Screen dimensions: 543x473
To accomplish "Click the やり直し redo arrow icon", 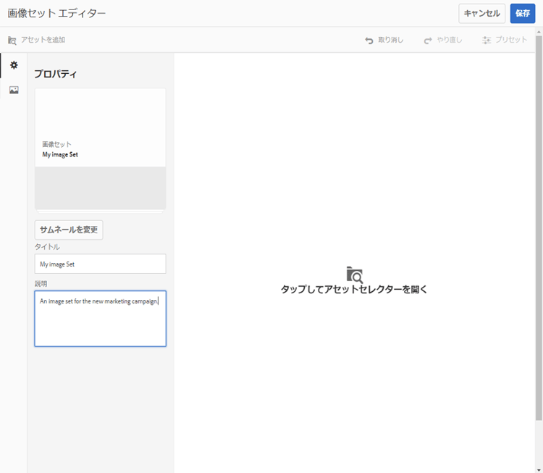I will click(428, 41).
